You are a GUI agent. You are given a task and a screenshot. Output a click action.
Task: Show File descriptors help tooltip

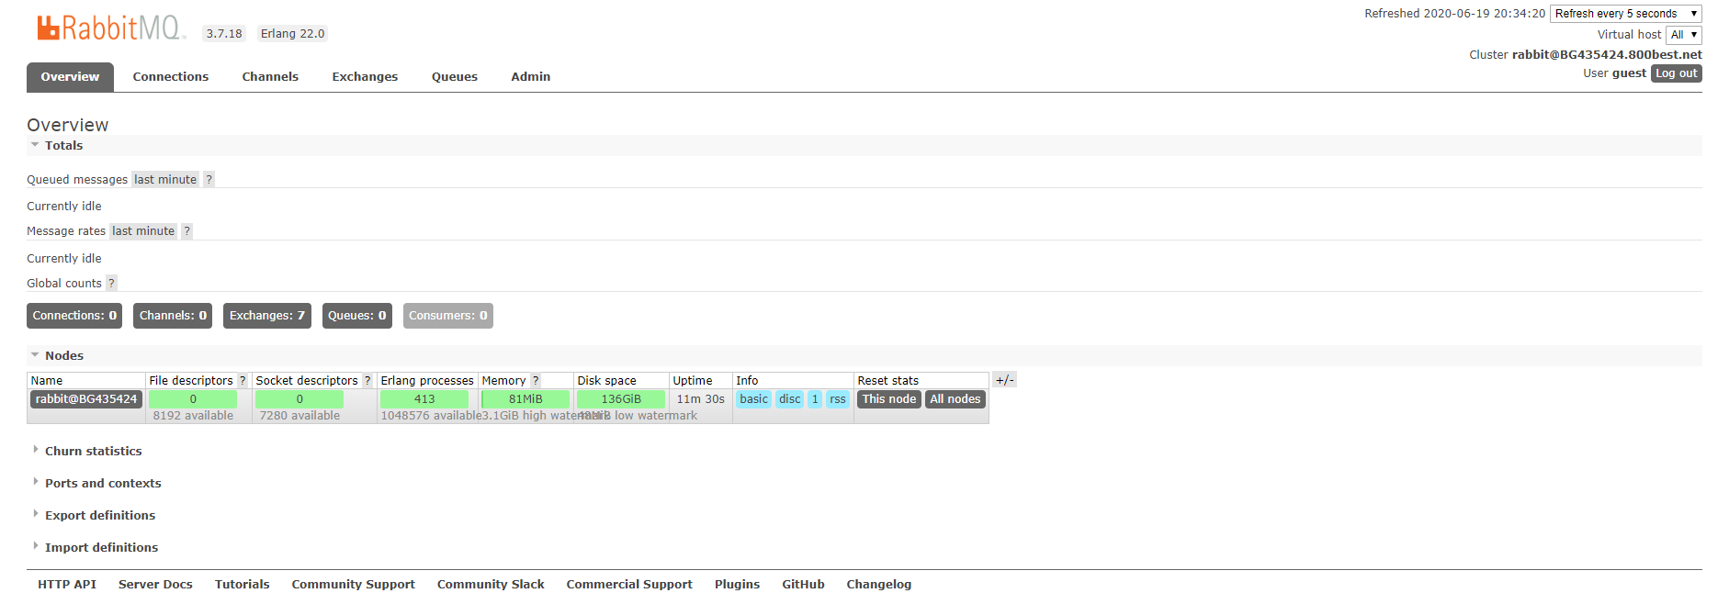(243, 381)
